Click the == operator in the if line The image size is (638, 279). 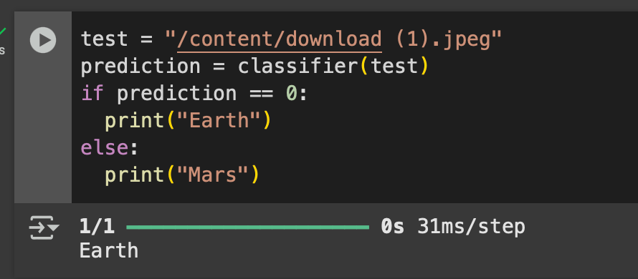[261, 94]
